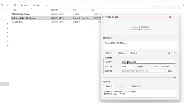Click the 移除选中 button
Image resolution: width=184 pixels, height=103 pixels.
point(121,53)
